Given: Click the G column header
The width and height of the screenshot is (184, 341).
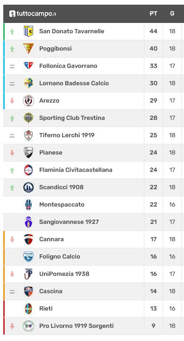Looking at the screenshot, I should tap(172, 14).
